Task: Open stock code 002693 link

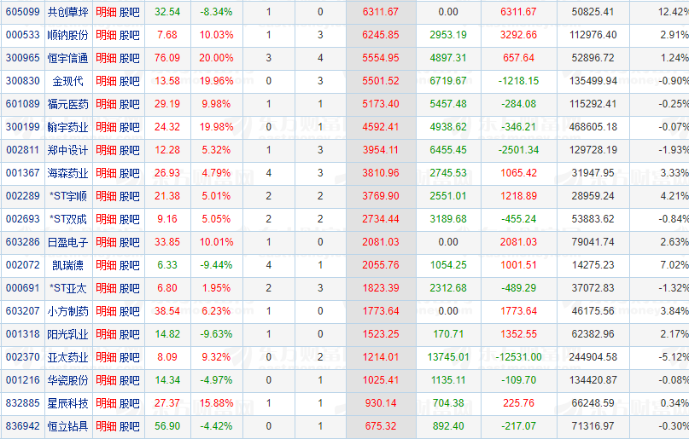Action: 22,219
